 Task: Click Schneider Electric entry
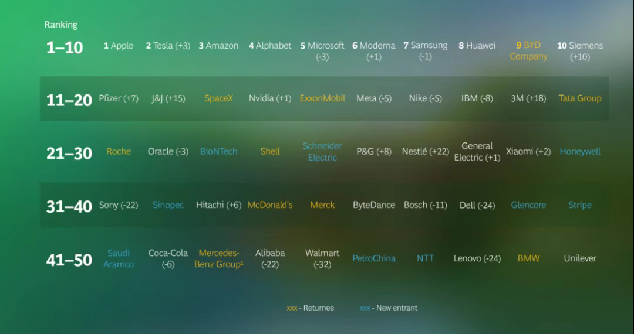tap(322, 151)
